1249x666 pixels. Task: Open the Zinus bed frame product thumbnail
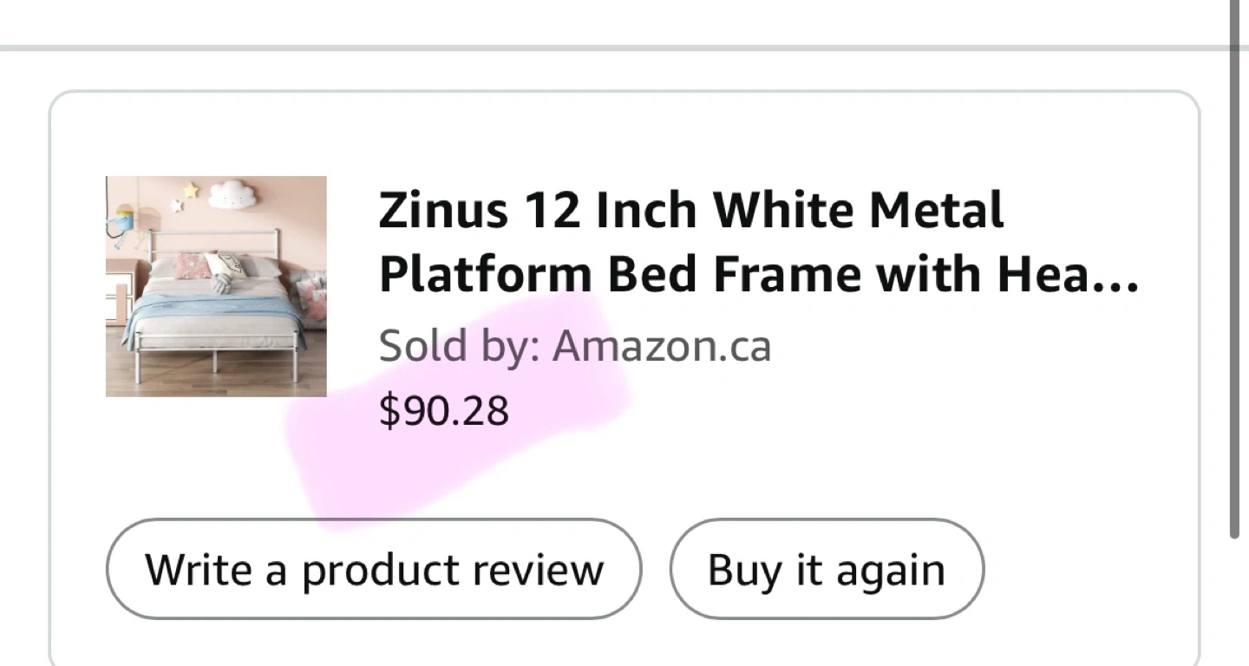point(216,286)
